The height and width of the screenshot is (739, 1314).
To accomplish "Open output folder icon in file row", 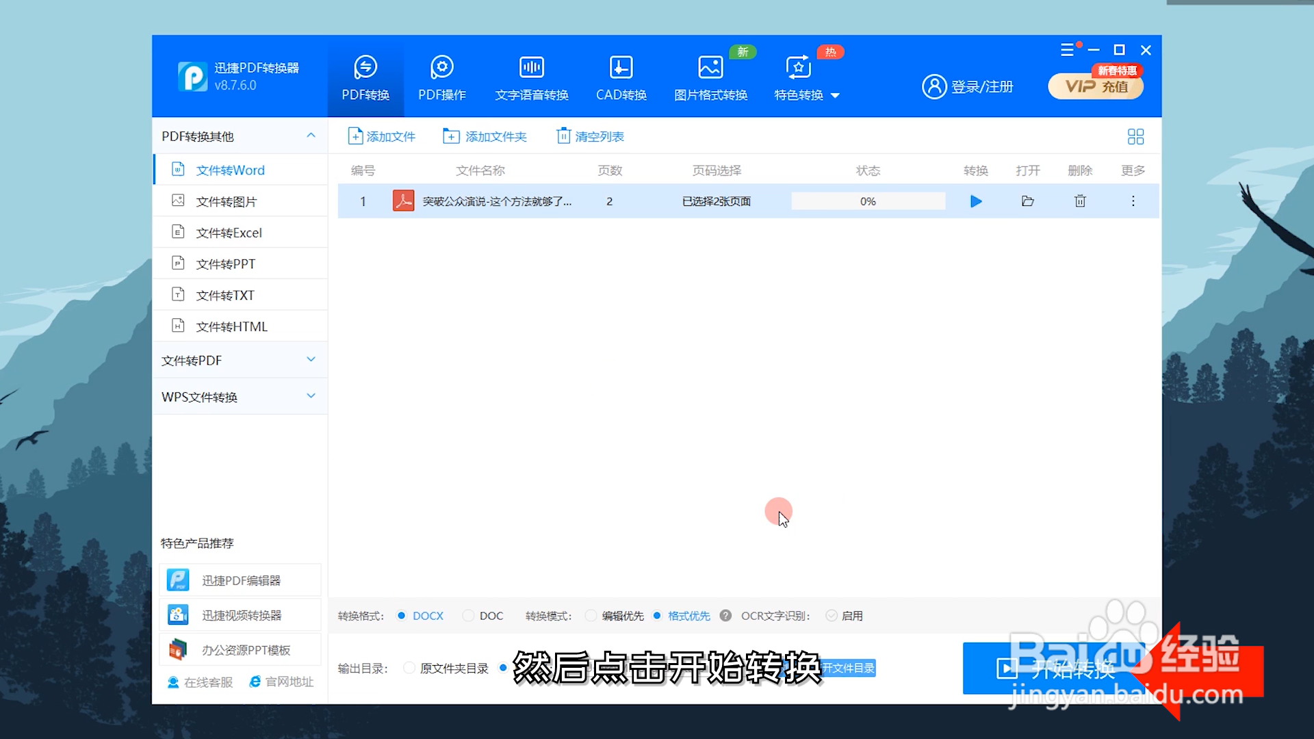I will pyautogui.click(x=1027, y=201).
